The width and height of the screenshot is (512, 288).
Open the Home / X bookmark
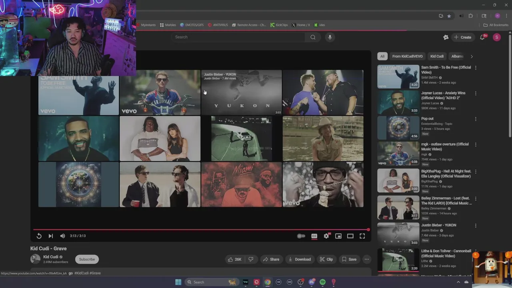(301, 25)
